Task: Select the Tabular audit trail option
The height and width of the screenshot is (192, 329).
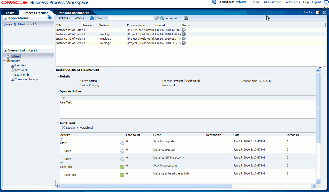Action: tap(64, 128)
